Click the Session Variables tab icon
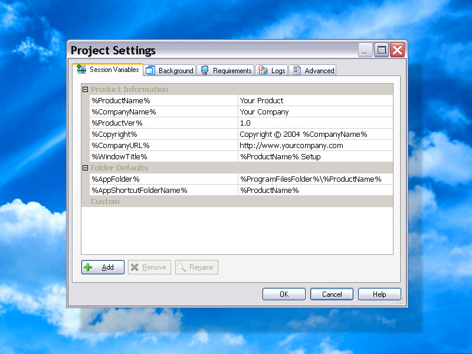472x354 pixels. click(x=81, y=69)
